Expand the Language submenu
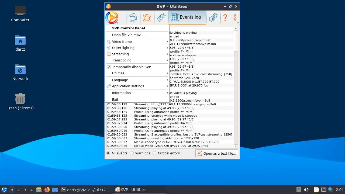The width and height of the screenshot is (345, 194). pyautogui.click(x=137, y=80)
